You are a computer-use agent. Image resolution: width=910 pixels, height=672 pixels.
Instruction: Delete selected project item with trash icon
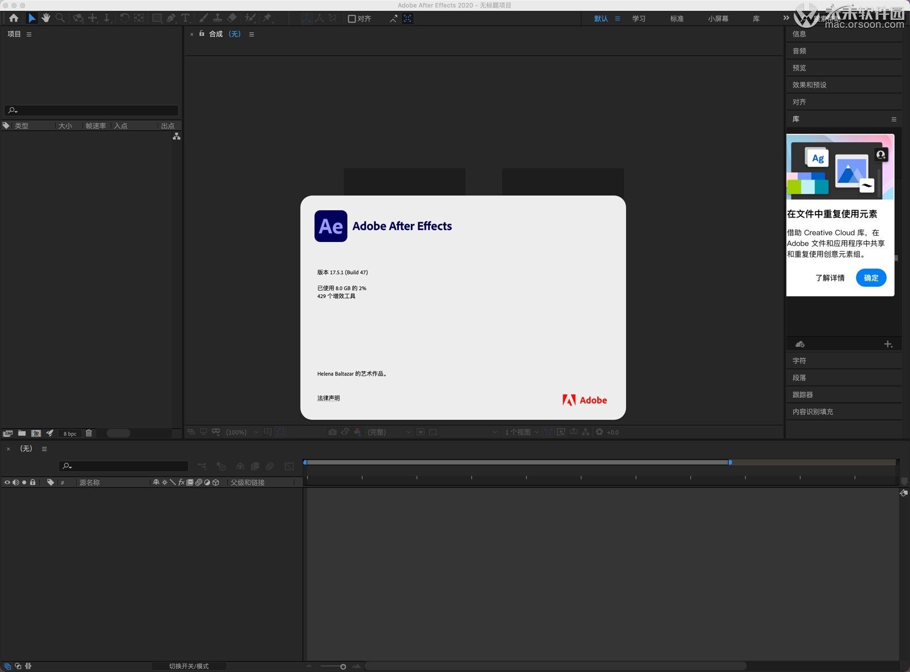(x=89, y=433)
